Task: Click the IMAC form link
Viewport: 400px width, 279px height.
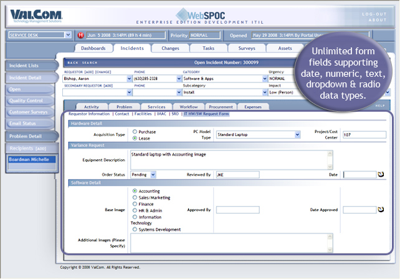Action: [x=161, y=114]
